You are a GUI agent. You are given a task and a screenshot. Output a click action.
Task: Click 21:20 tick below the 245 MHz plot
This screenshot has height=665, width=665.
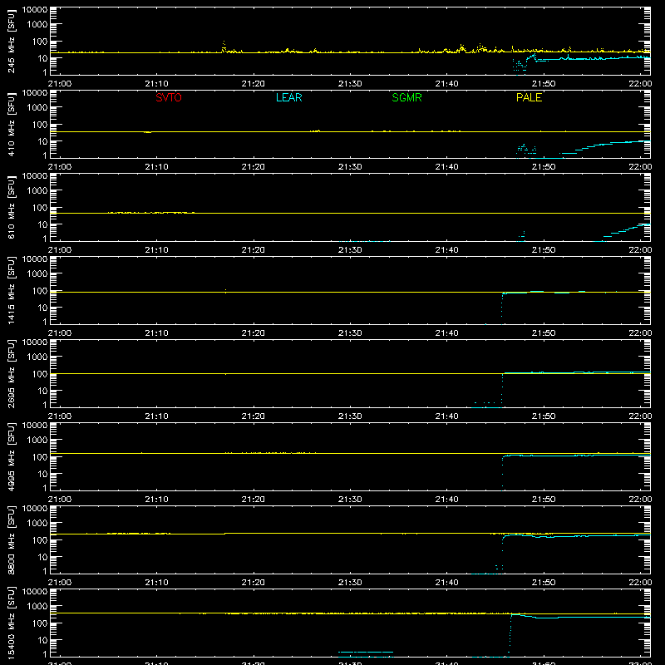254,84
